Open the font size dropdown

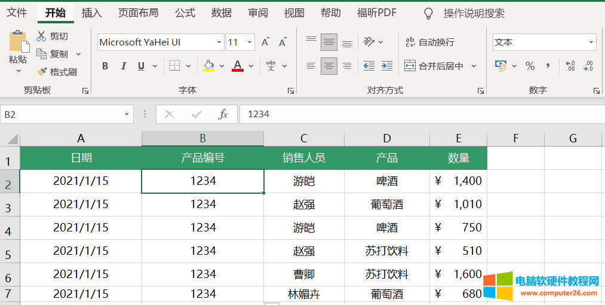coord(250,42)
